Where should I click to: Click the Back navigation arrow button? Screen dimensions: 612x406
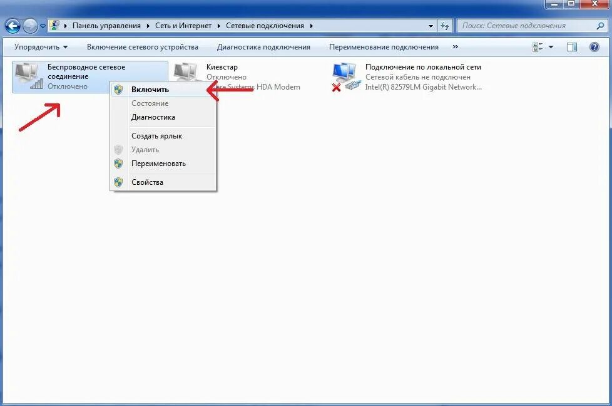[x=13, y=26]
